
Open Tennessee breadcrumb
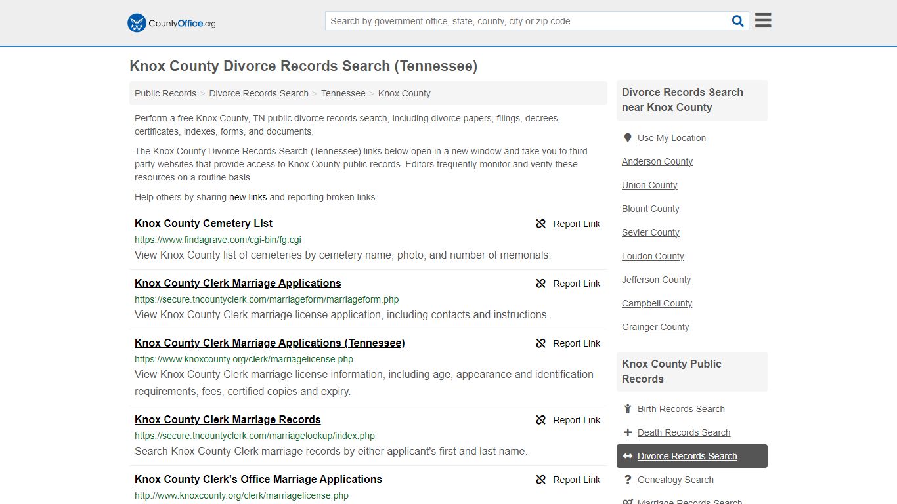click(343, 93)
